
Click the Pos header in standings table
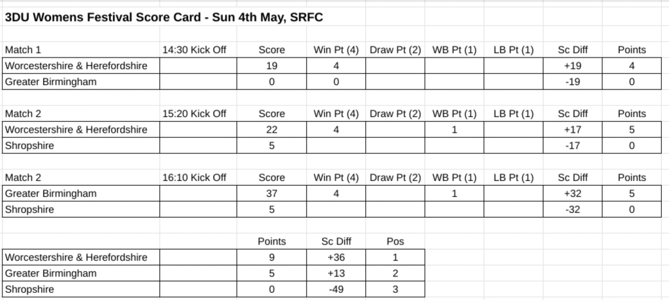pos(395,242)
